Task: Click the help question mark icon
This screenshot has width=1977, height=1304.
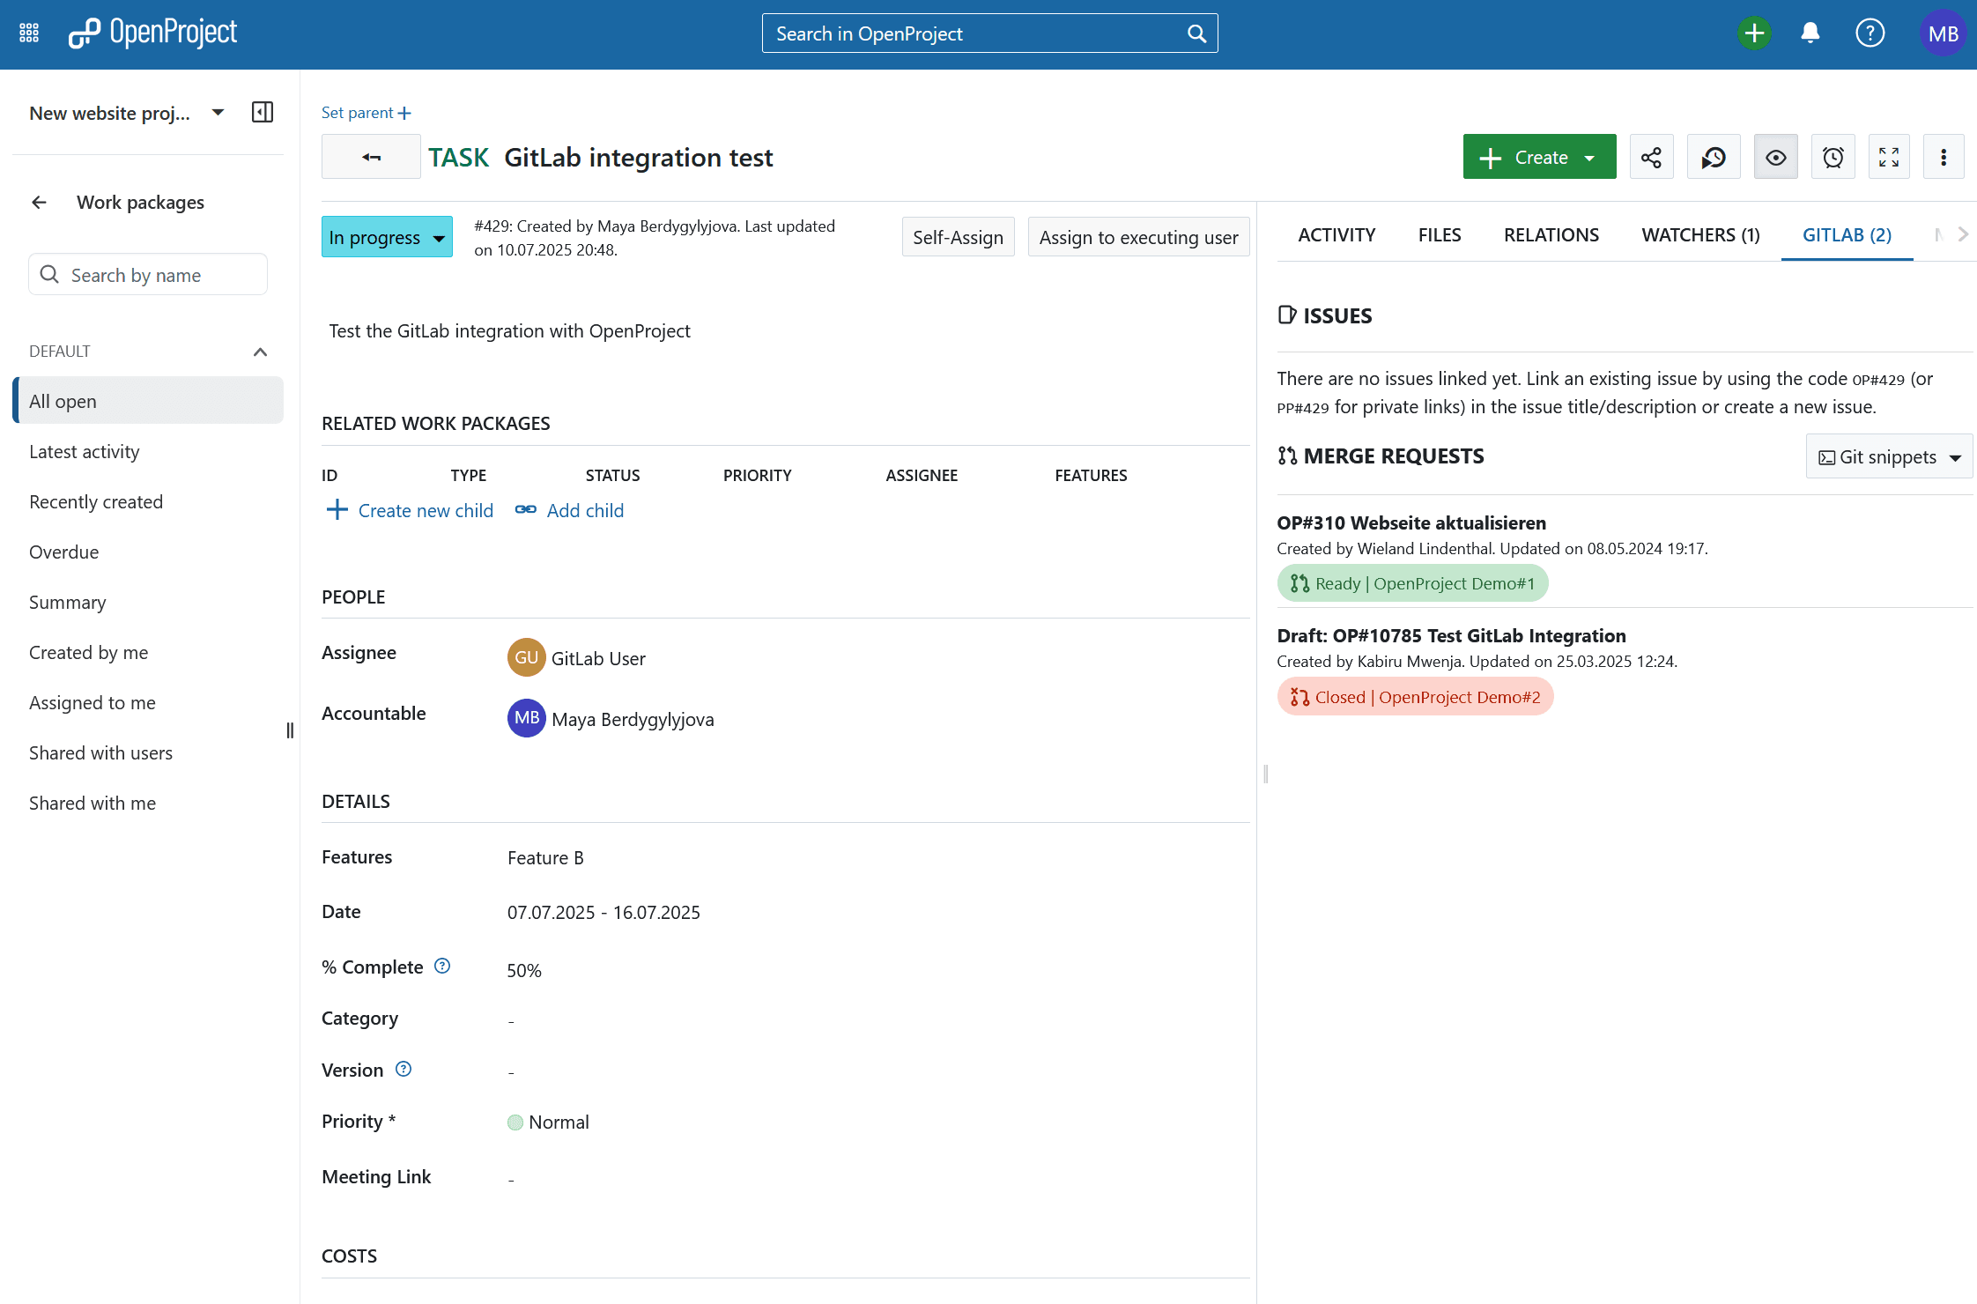Action: 1870,33
